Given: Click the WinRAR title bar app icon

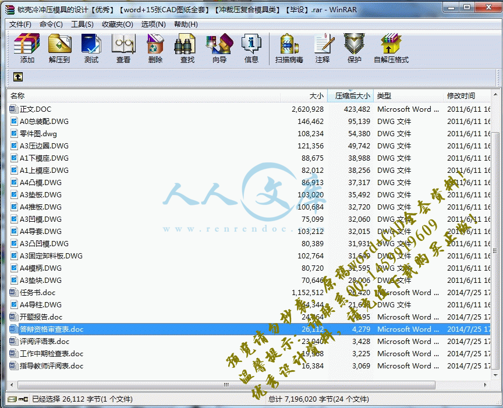Looking at the screenshot, I should pos(10,9).
